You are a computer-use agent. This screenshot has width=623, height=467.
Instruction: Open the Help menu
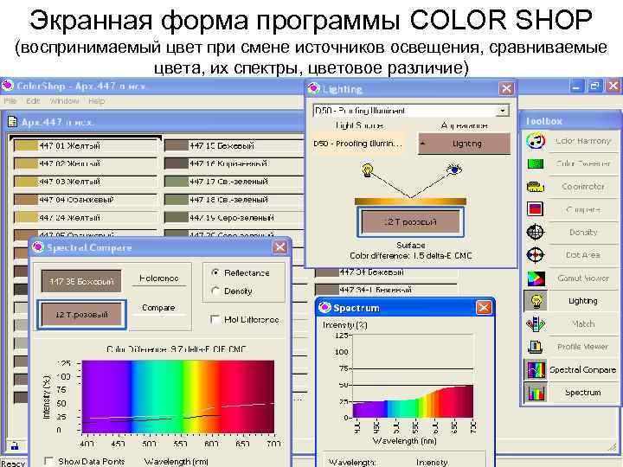[x=97, y=101]
